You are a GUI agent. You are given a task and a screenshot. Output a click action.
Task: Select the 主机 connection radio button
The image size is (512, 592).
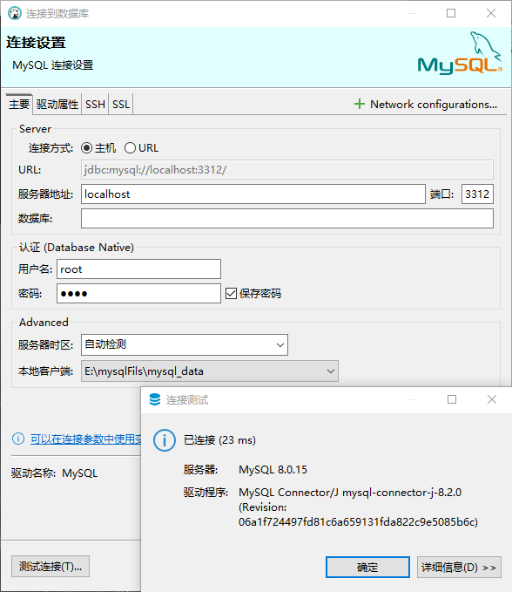pyautogui.click(x=86, y=148)
